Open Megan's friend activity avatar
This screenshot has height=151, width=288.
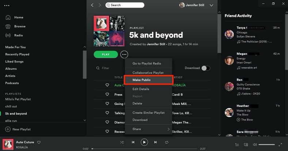tap(229, 61)
